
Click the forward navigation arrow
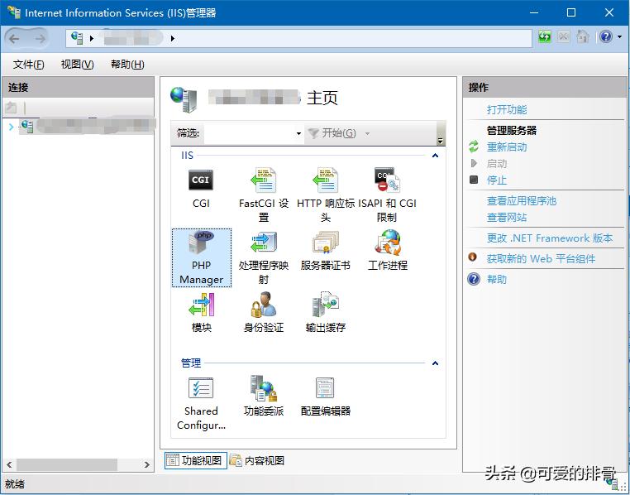click(40, 39)
